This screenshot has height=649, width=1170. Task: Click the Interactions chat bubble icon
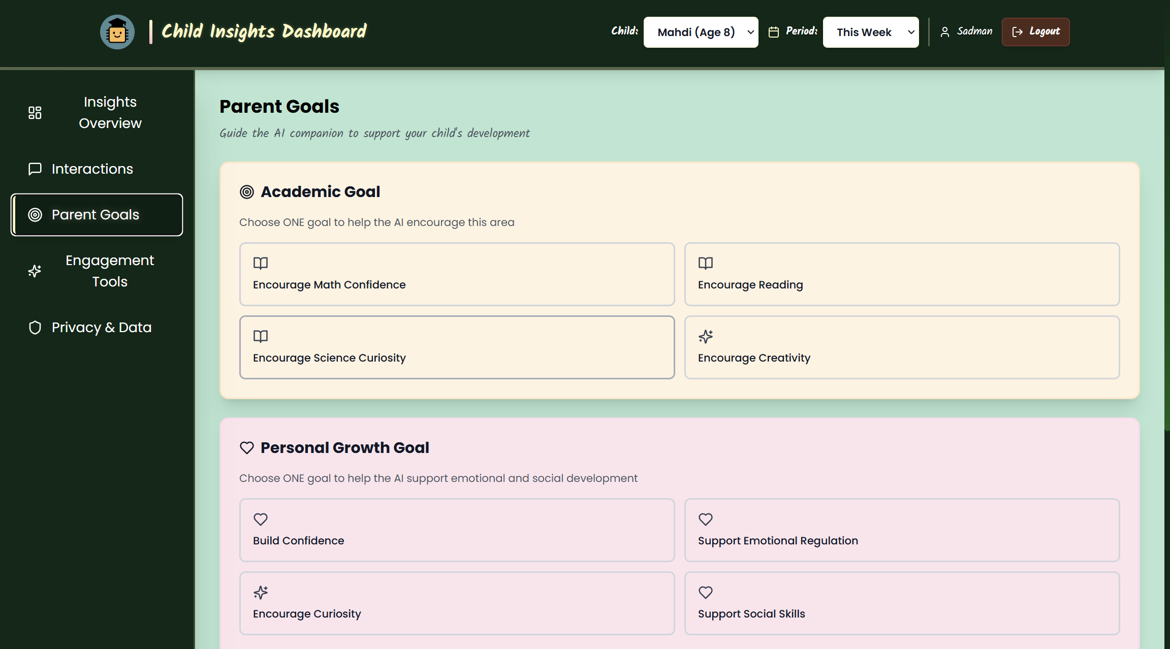(x=35, y=169)
